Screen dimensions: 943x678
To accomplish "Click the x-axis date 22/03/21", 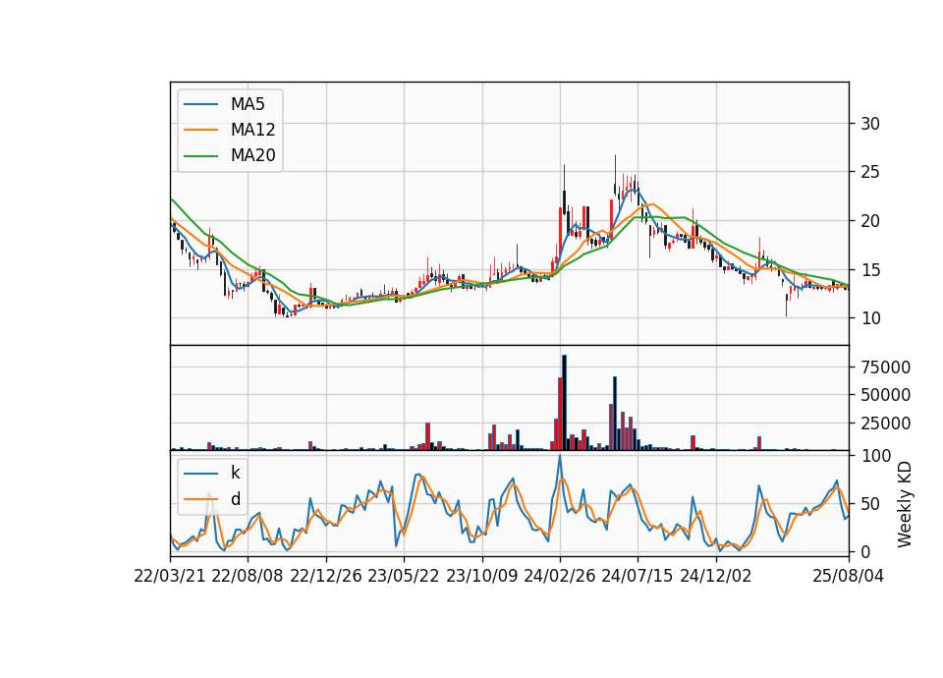I will [x=170, y=577].
